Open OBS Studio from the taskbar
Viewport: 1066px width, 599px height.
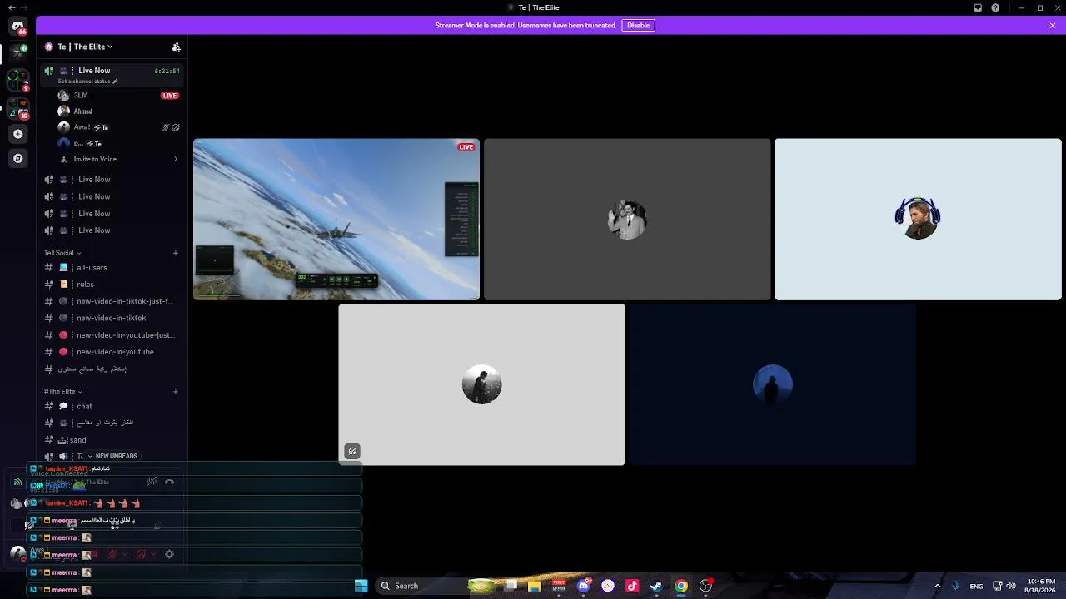coord(705,586)
